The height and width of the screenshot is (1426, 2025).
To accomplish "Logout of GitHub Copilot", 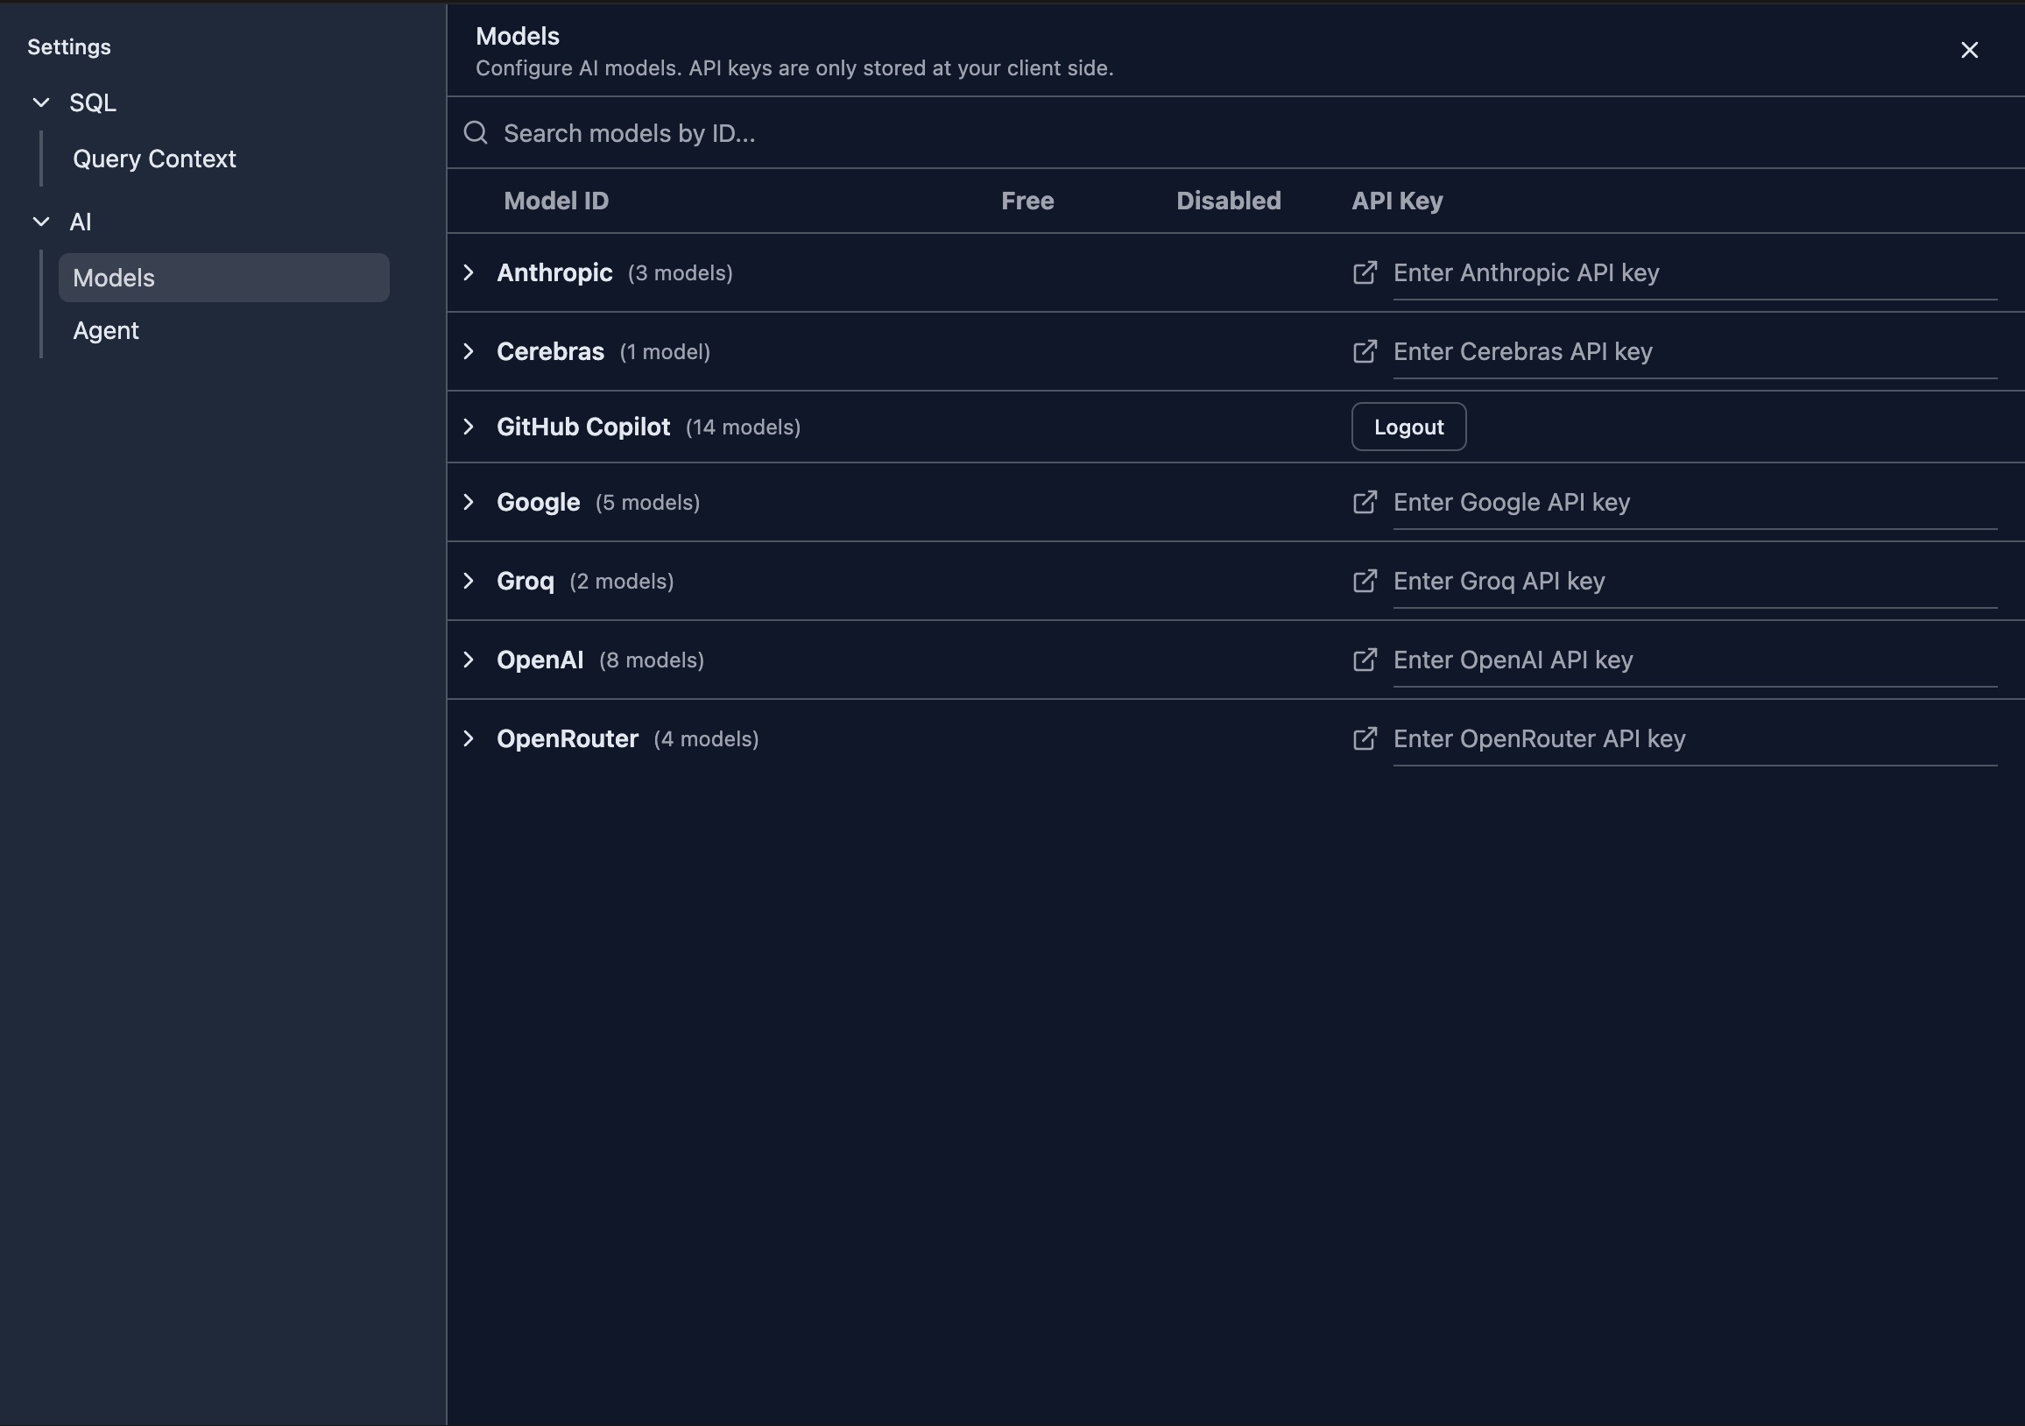I will (1408, 426).
